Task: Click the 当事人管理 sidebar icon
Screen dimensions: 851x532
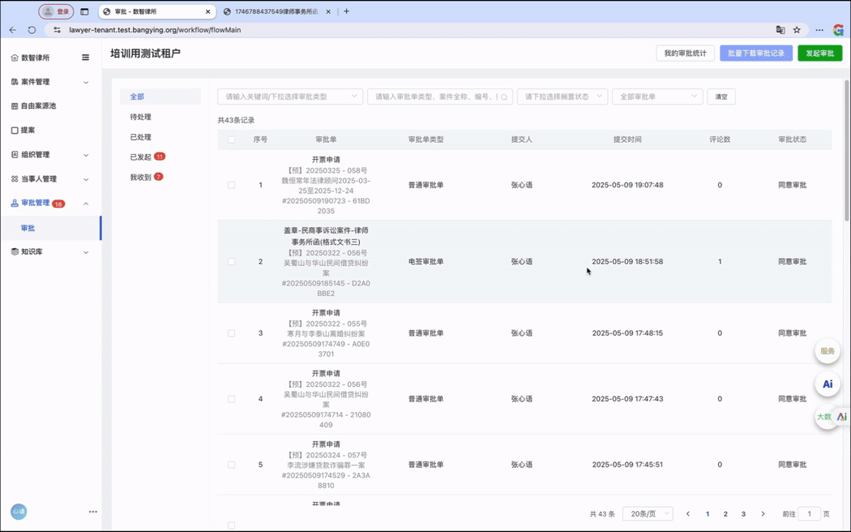Action: pyautogui.click(x=15, y=179)
